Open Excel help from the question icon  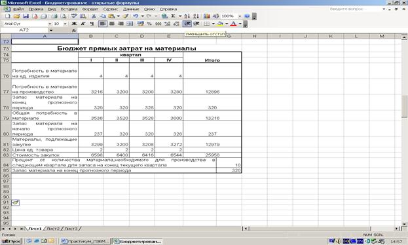tap(247, 16)
